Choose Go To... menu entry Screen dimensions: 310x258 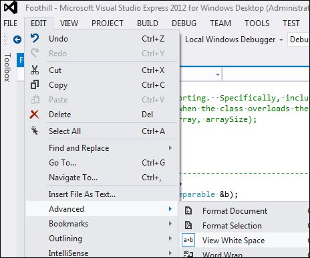coord(102,163)
